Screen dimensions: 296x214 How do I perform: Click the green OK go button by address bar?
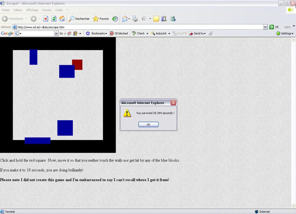[x=274, y=27]
